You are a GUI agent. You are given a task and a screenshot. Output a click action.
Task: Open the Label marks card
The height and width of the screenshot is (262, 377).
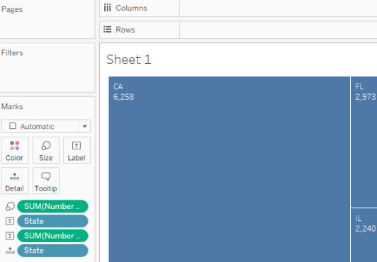click(77, 150)
